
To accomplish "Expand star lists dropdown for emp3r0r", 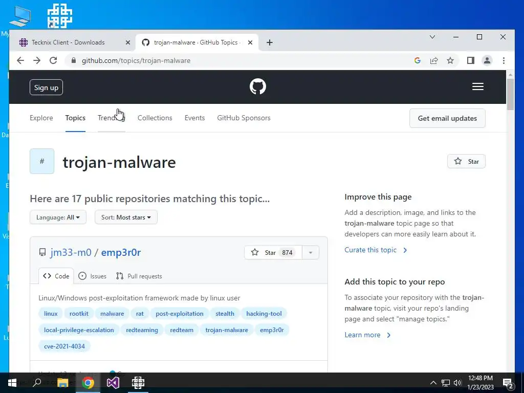I will 311,252.
